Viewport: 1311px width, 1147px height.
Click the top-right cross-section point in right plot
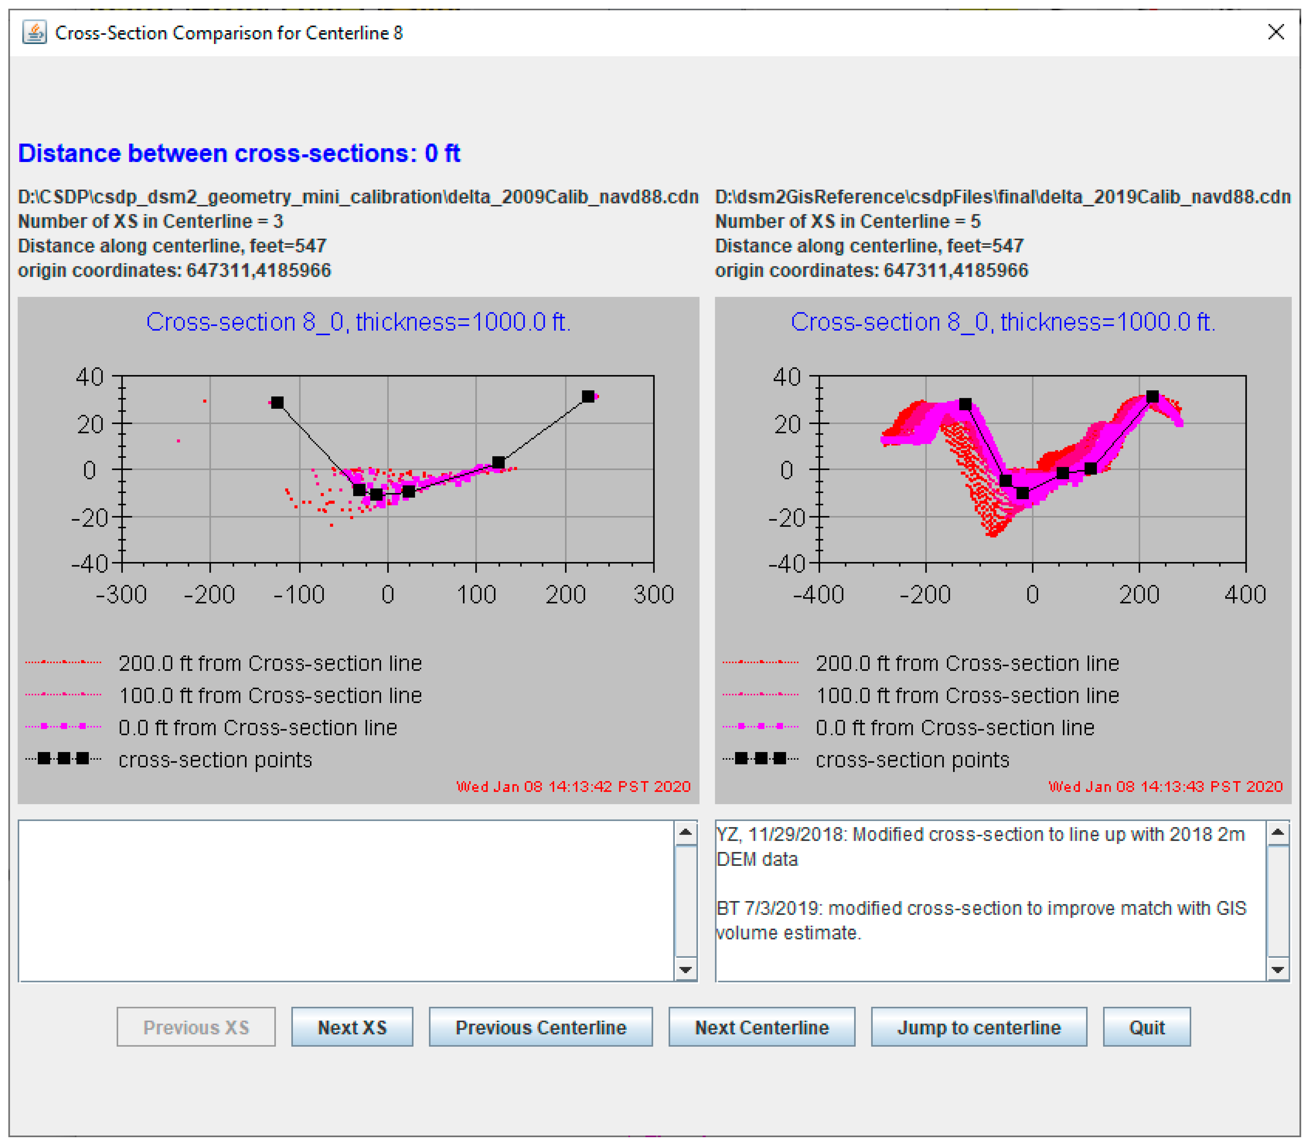pos(1152,397)
